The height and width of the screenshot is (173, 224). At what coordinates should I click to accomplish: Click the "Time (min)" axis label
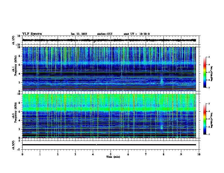113,157
